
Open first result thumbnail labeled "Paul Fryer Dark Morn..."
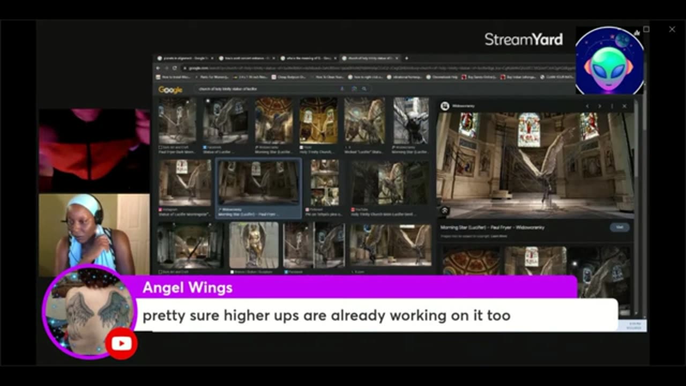(x=177, y=121)
